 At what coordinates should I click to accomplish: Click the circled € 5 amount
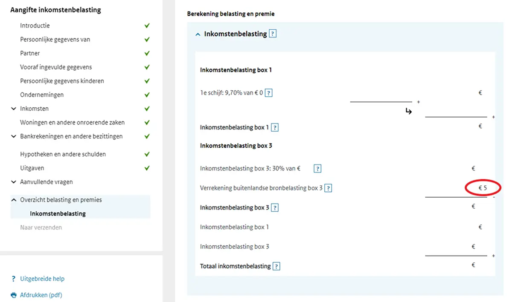(483, 188)
